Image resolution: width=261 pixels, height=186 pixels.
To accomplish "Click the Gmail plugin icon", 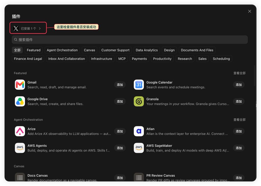I will pyautogui.click(x=20, y=85).
